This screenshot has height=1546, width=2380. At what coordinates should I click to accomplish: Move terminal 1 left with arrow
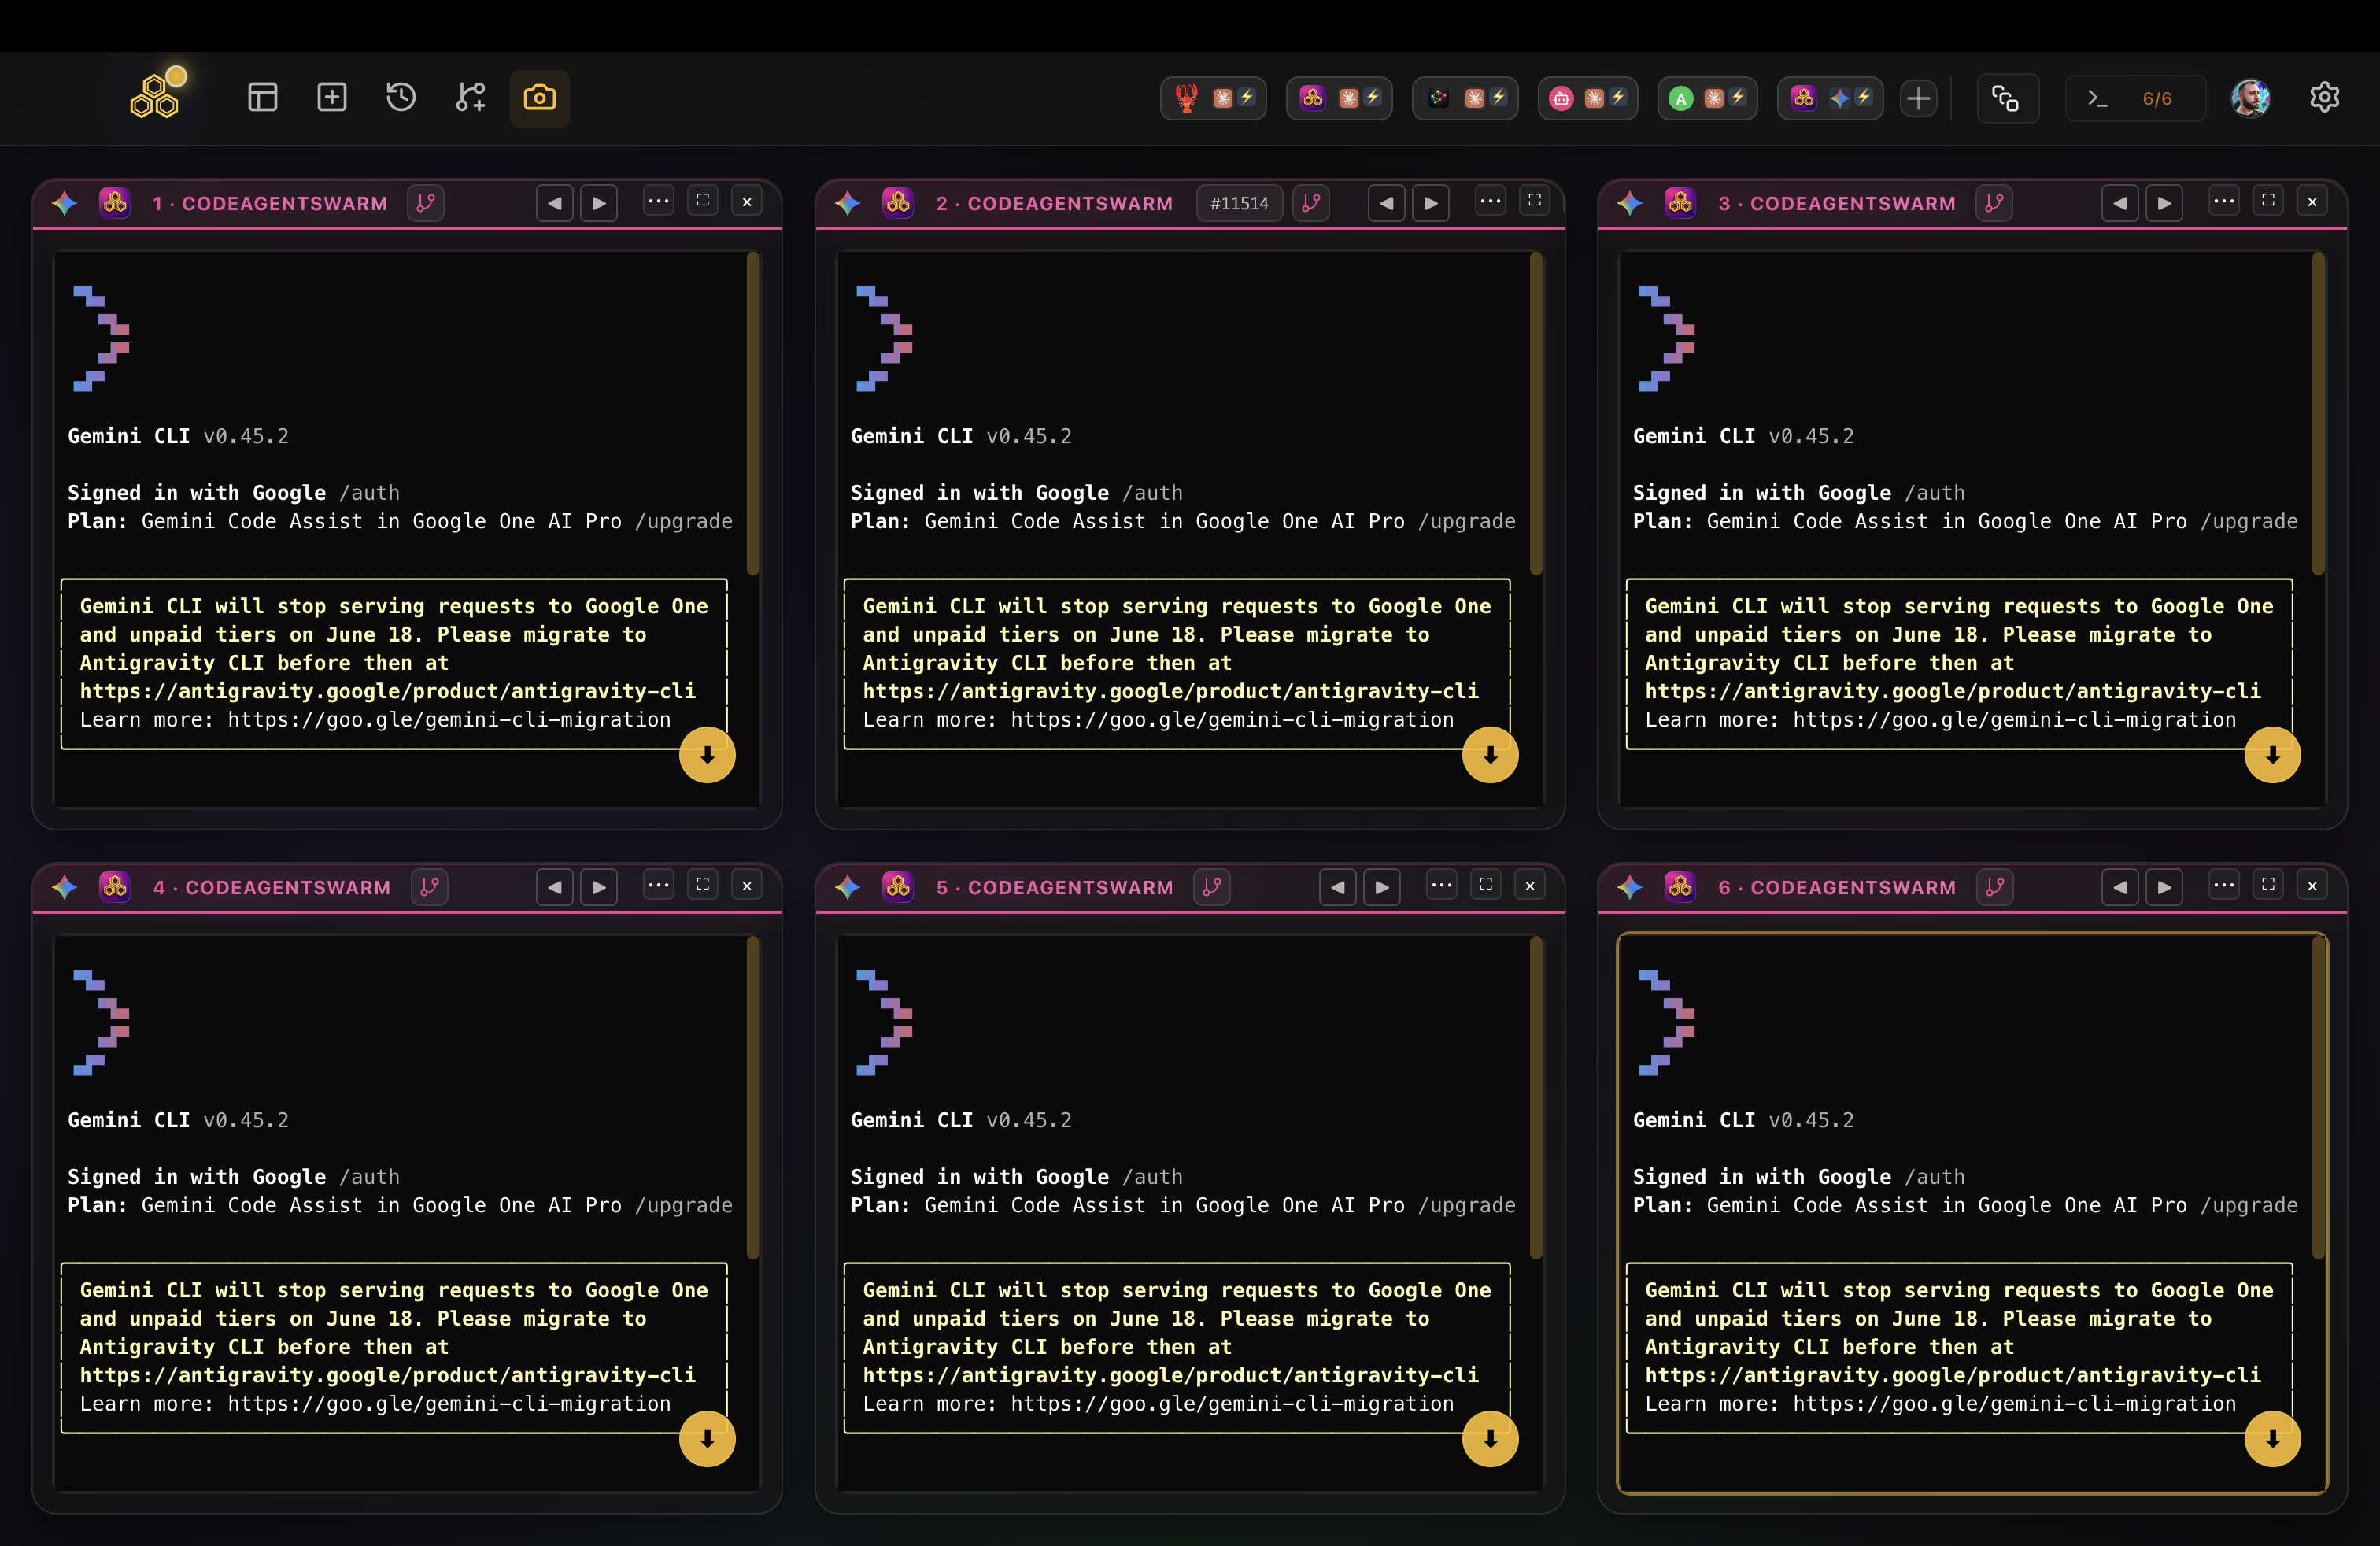[554, 203]
